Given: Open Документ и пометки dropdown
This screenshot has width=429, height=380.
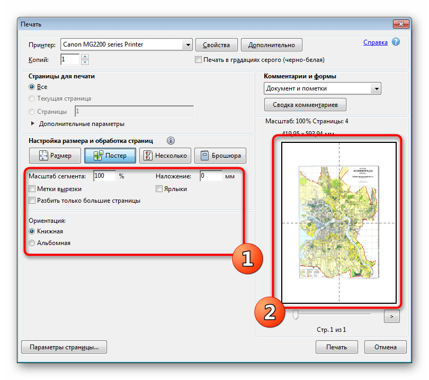Looking at the screenshot, I should click(376, 89).
